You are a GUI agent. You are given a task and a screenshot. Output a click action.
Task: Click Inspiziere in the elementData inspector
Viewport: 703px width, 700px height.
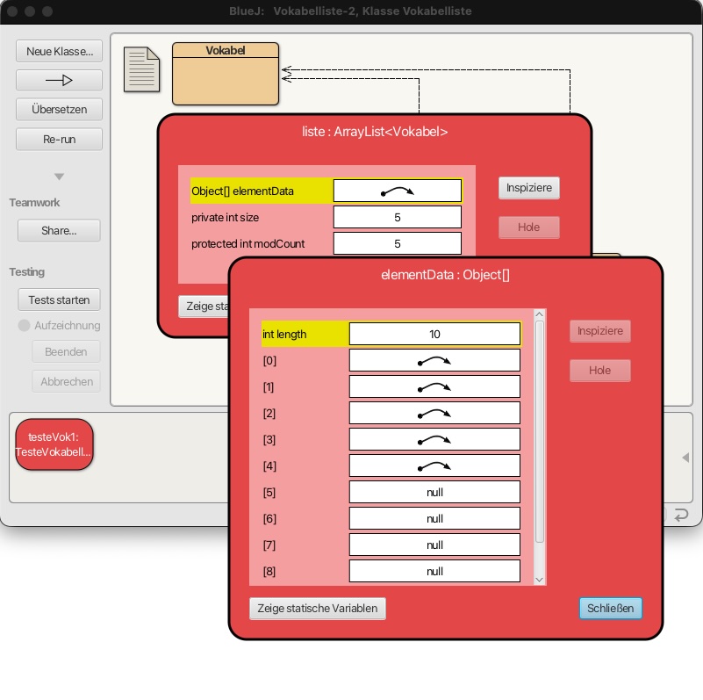click(600, 331)
